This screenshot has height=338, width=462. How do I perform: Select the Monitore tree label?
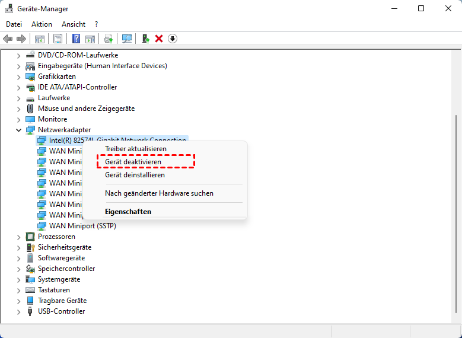pyautogui.click(x=52, y=119)
